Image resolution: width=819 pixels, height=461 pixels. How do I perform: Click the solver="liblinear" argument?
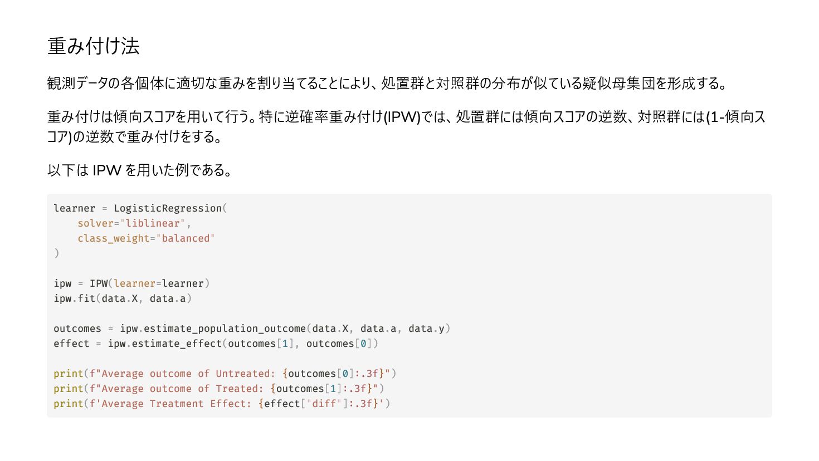[132, 223]
